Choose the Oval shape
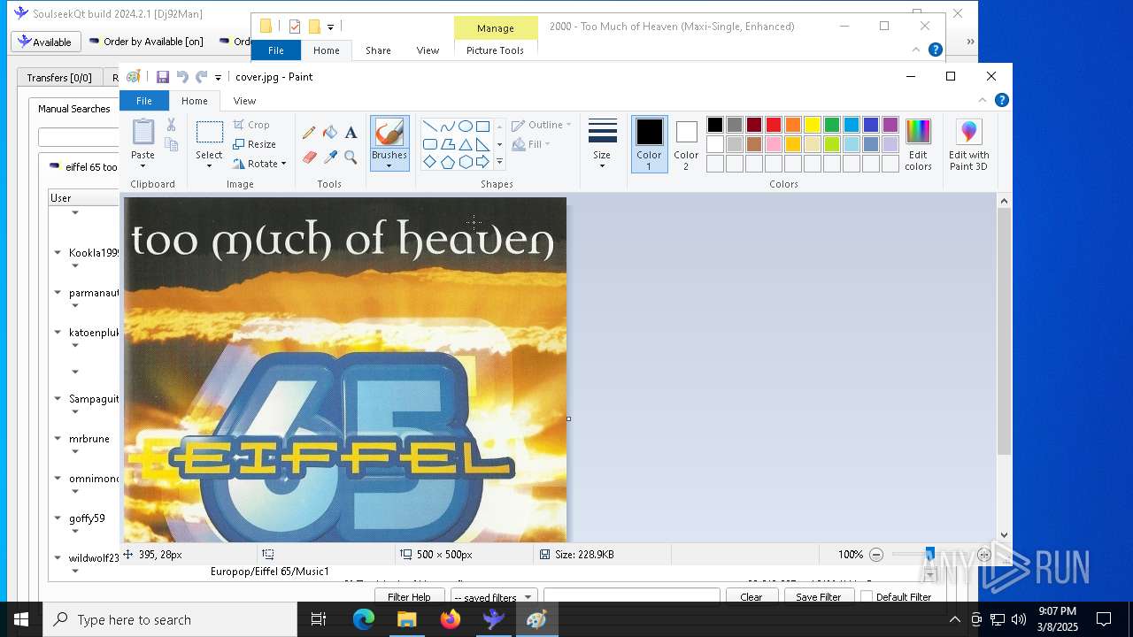 tap(465, 126)
